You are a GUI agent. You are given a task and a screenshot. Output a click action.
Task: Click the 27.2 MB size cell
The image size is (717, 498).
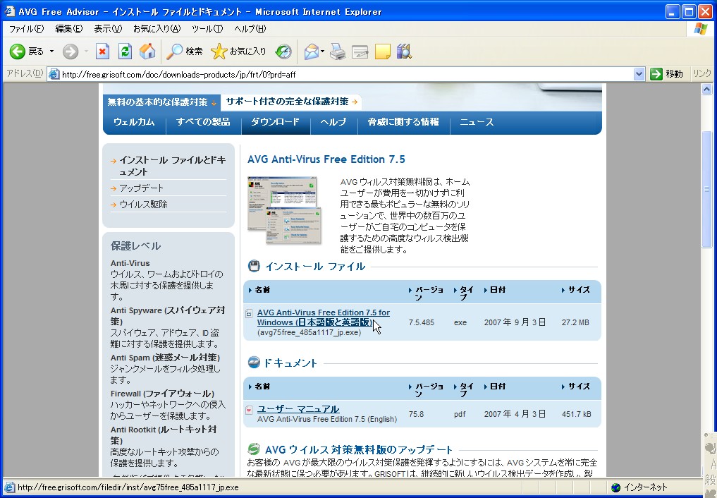click(575, 322)
